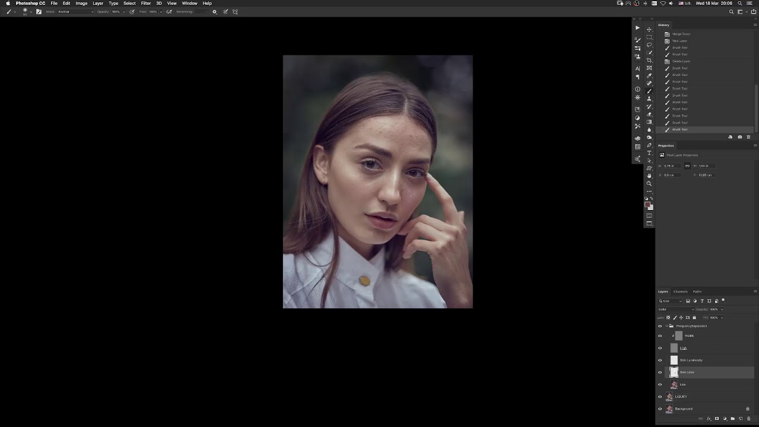Select the Lasso tool

coord(649,44)
